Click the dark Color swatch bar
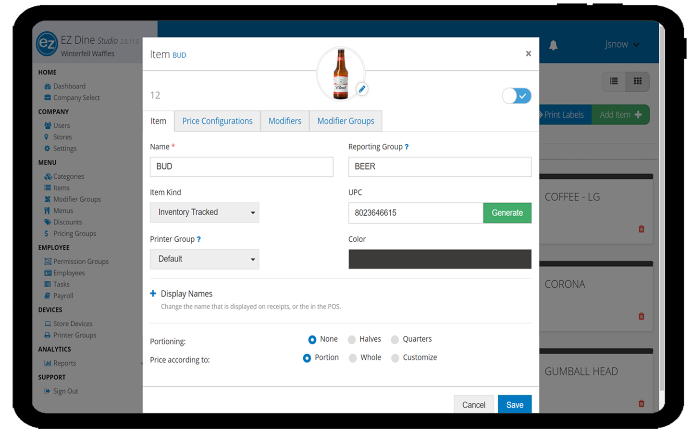 point(440,259)
